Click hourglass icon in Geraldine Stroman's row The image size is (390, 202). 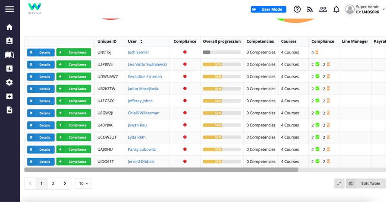(x=328, y=76)
